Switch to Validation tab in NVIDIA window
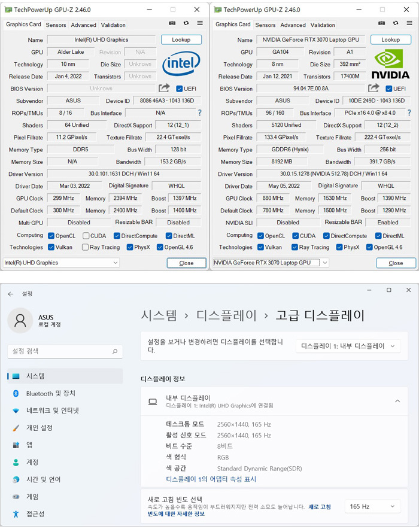This screenshot has height=529, width=419. coord(323,25)
